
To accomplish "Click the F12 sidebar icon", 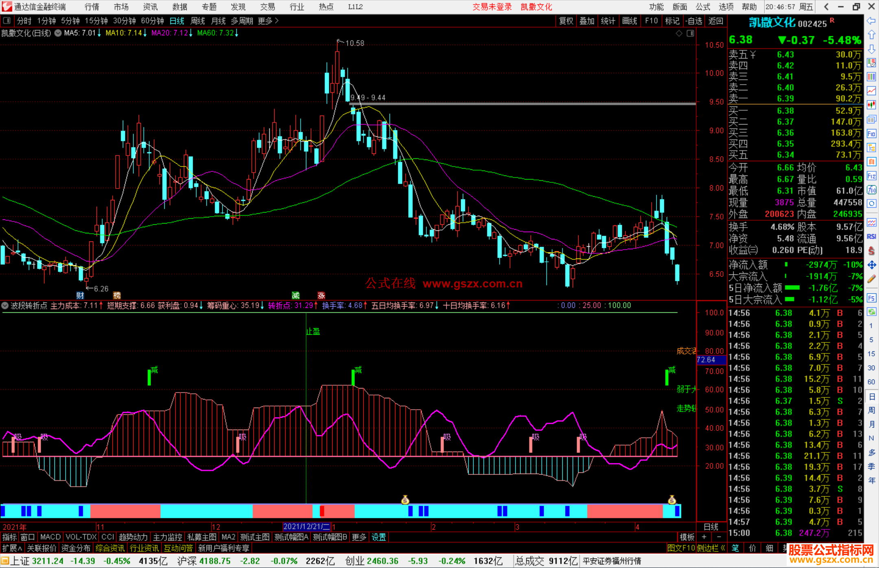I will tap(871, 176).
